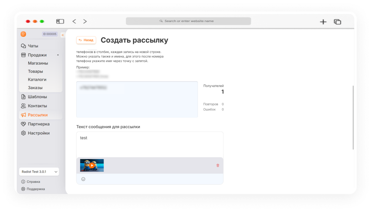Viewport: 371px width, 211px height.
Task: Click the page vertical scrollbar
Action: (x=353, y=118)
